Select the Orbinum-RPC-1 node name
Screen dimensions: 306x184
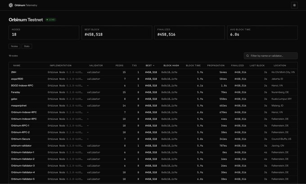[x=20, y=126]
